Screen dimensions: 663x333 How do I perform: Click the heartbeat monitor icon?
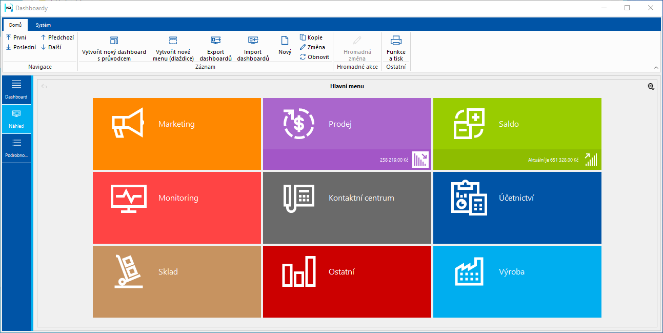(x=129, y=199)
